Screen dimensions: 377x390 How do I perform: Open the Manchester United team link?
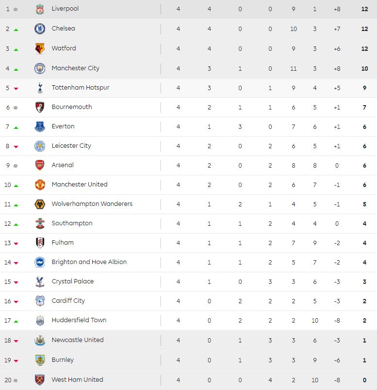pyautogui.click(x=79, y=185)
